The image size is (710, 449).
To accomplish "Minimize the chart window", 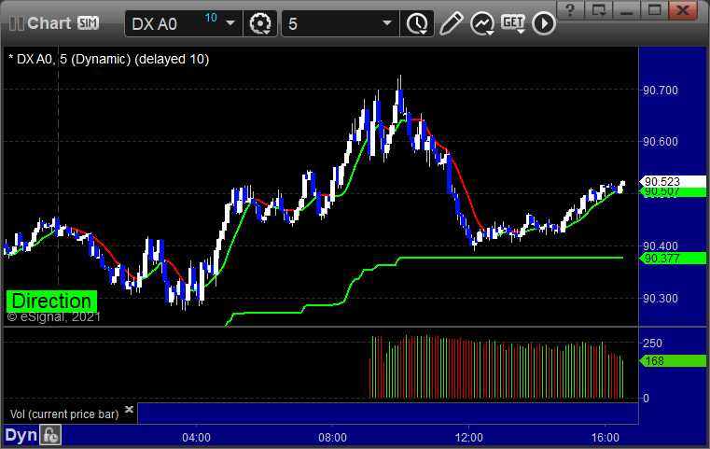I will pos(626,10).
